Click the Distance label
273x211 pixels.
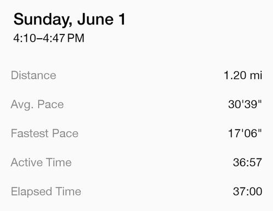(33, 75)
